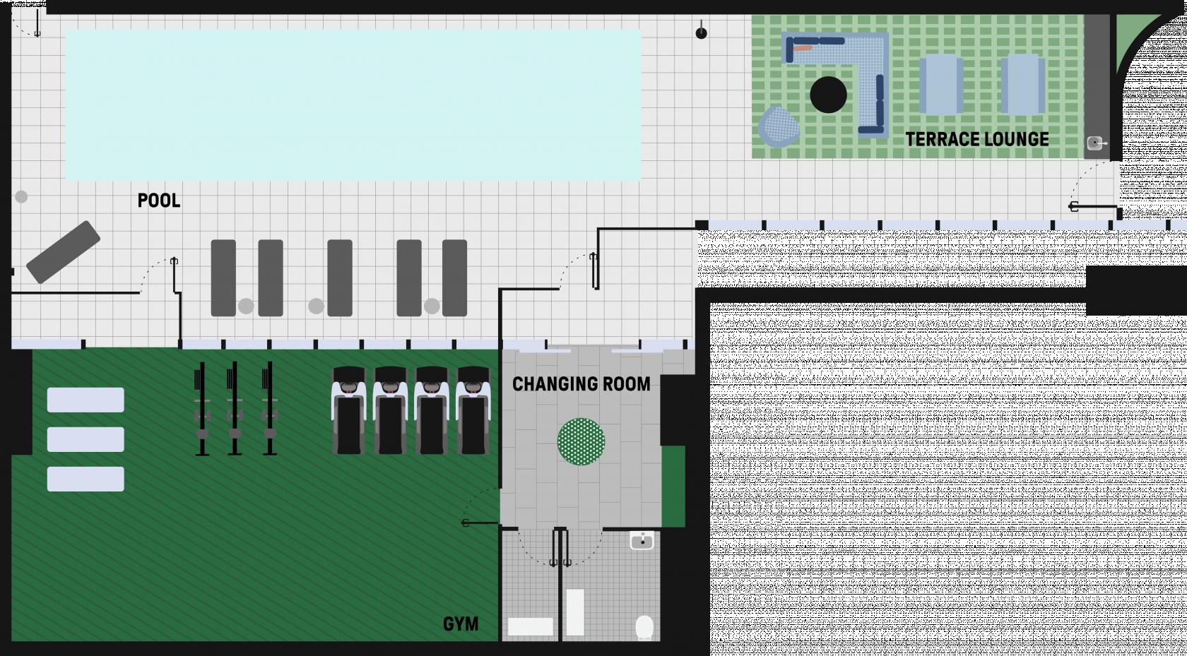Screen dimensions: 1187x656
Task: Select the middle gym mat
Action: (x=85, y=439)
